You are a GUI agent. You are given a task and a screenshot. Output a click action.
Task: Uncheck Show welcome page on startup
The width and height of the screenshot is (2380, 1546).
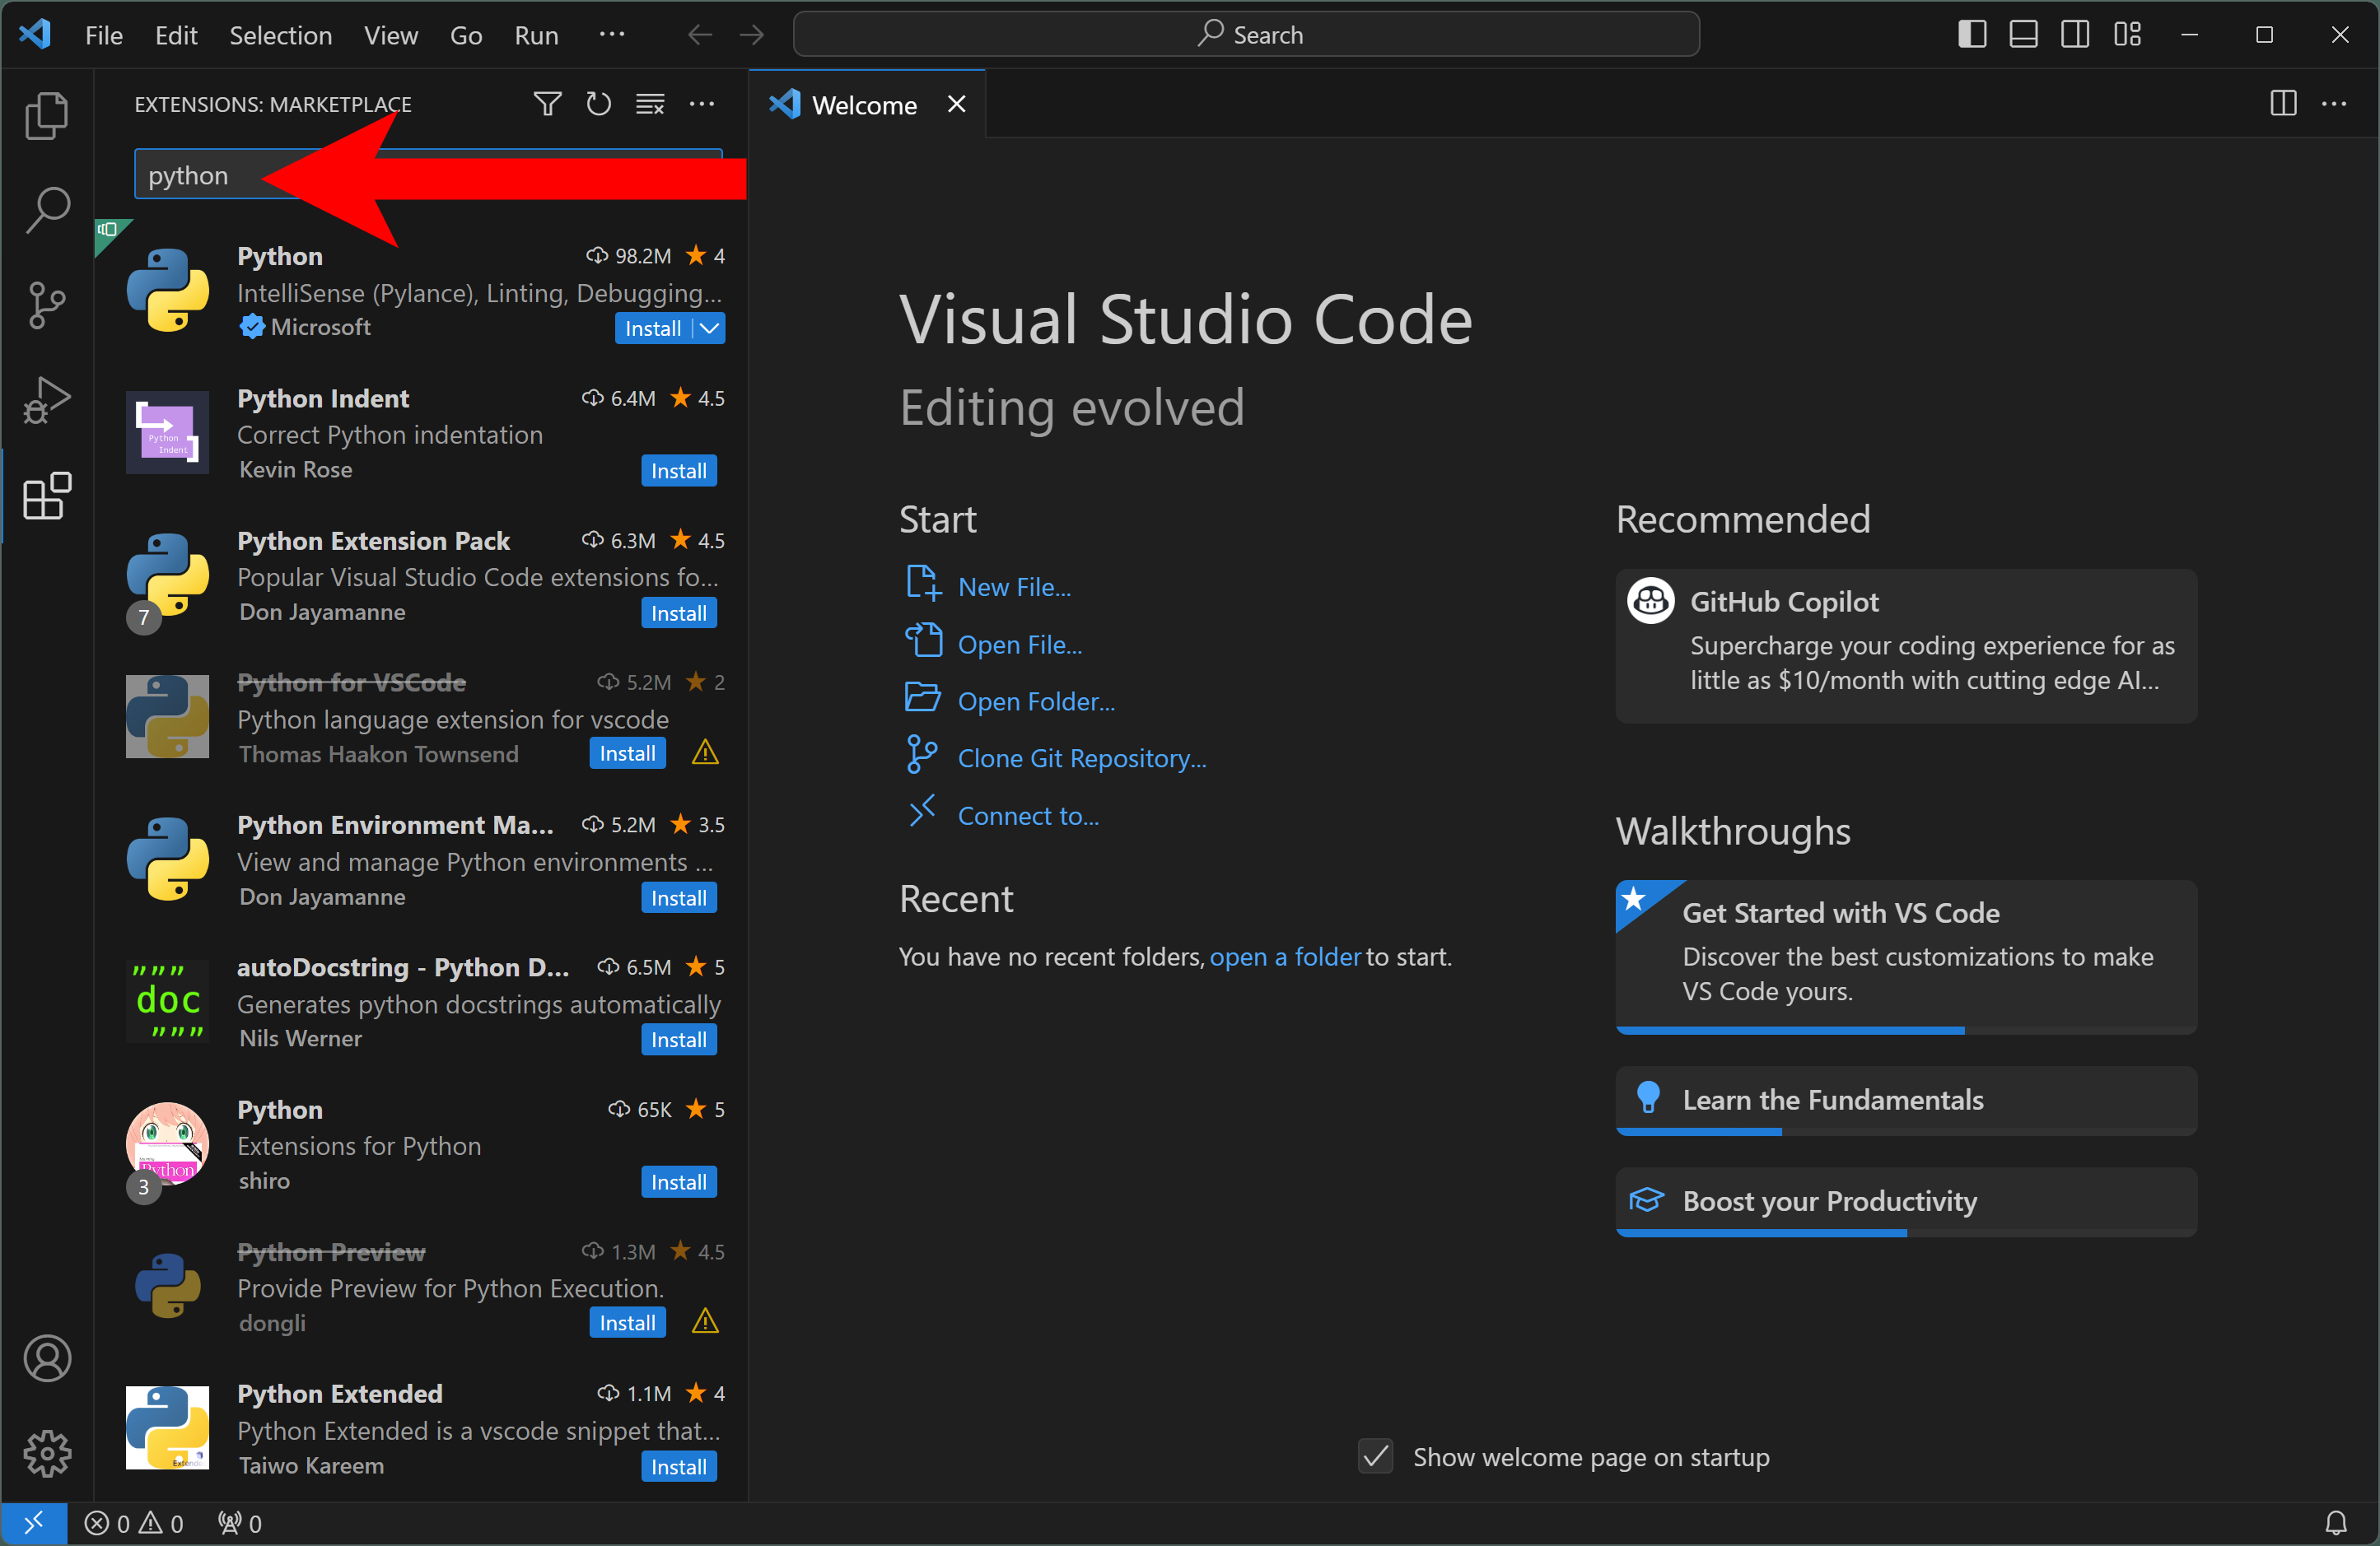coord(1376,1456)
